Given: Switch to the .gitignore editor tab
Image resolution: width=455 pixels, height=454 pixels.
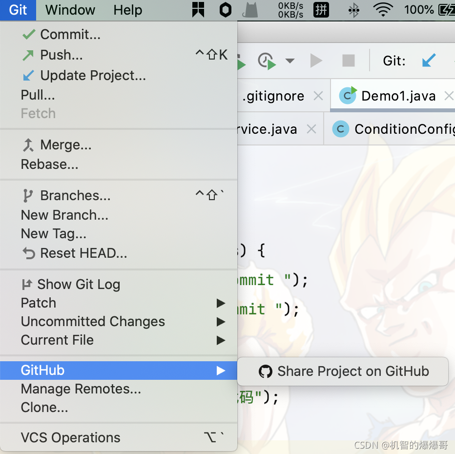Looking at the screenshot, I should coord(273,96).
